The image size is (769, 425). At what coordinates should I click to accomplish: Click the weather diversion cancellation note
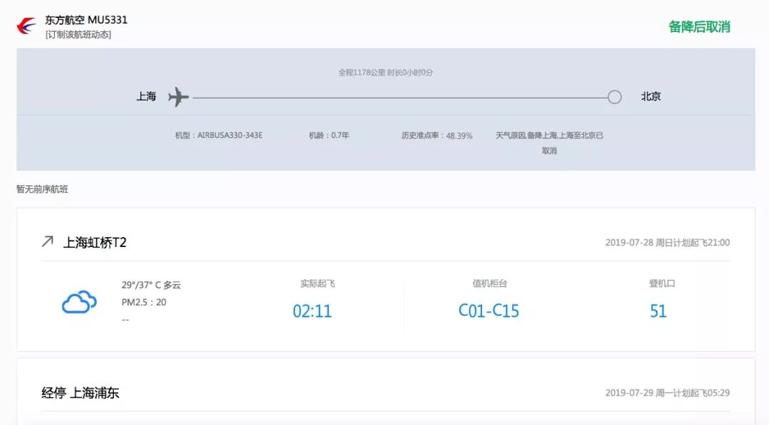coord(549,142)
